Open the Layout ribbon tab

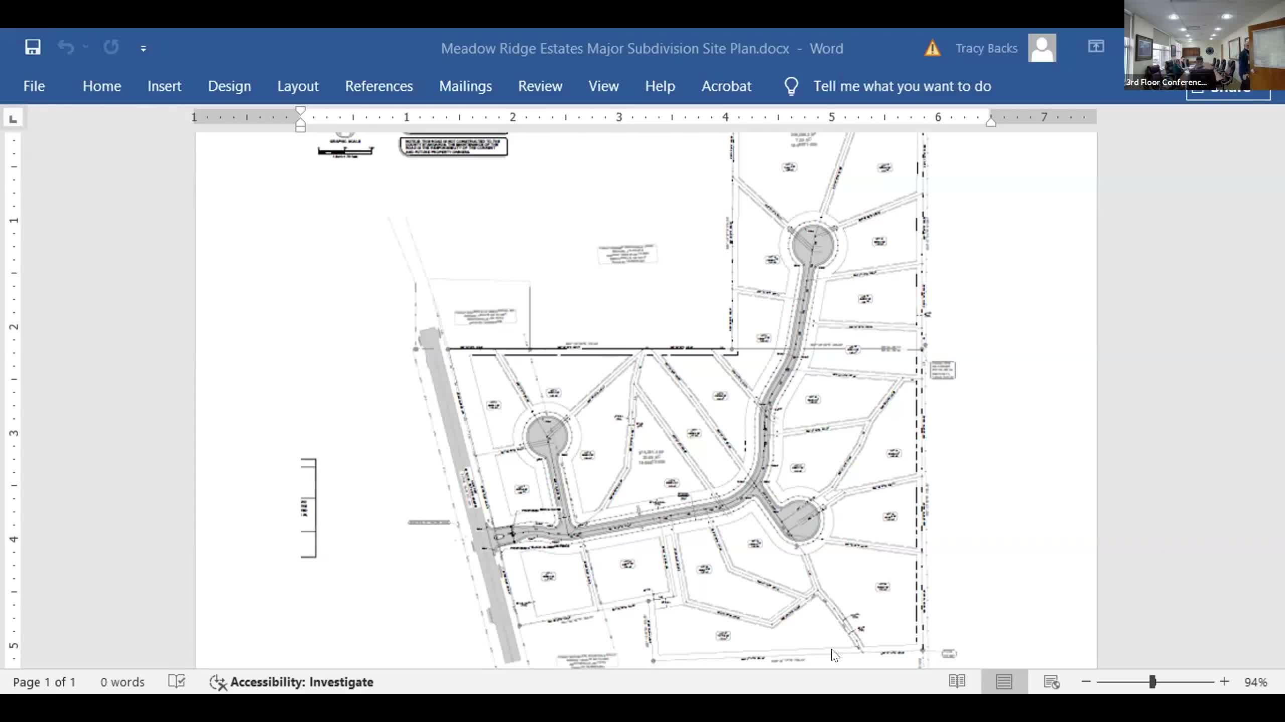tap(298, 86)
